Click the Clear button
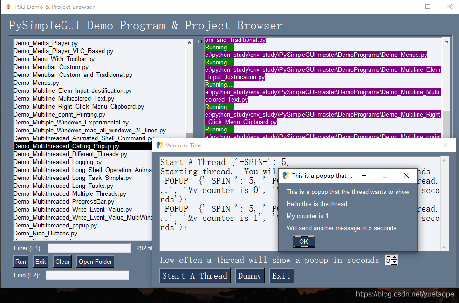This screenshot has height=303, width=459. [x=62, y=262]
